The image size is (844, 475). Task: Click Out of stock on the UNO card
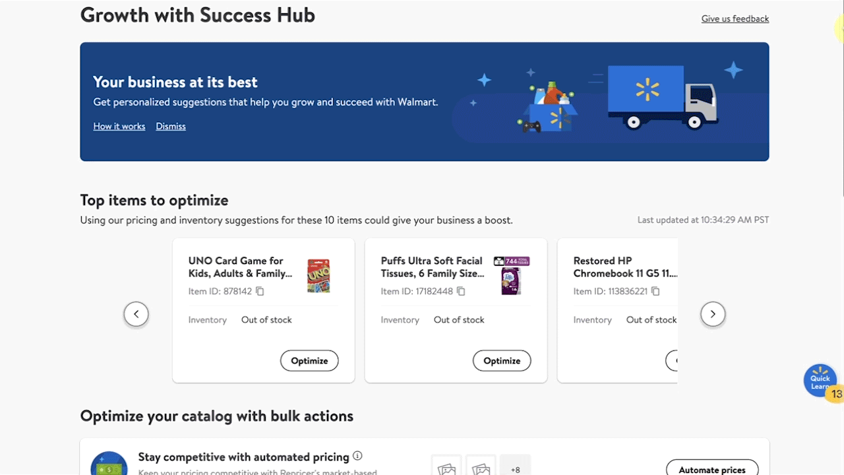click(266, 320)
